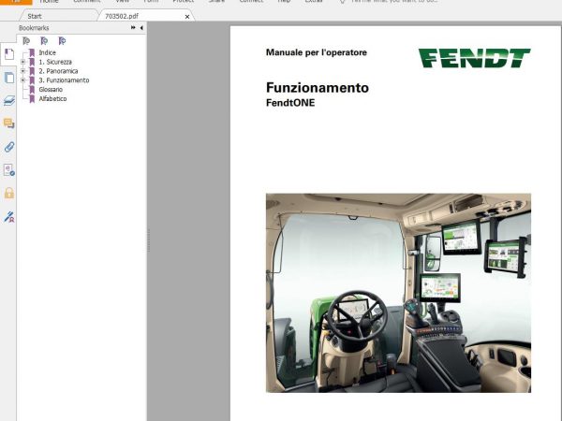Image resolution: width=562 pixels, height=421 pixels.
Task: Expand the '2. Panoramica' bookmark node
Action: click(x=22, y=71)
